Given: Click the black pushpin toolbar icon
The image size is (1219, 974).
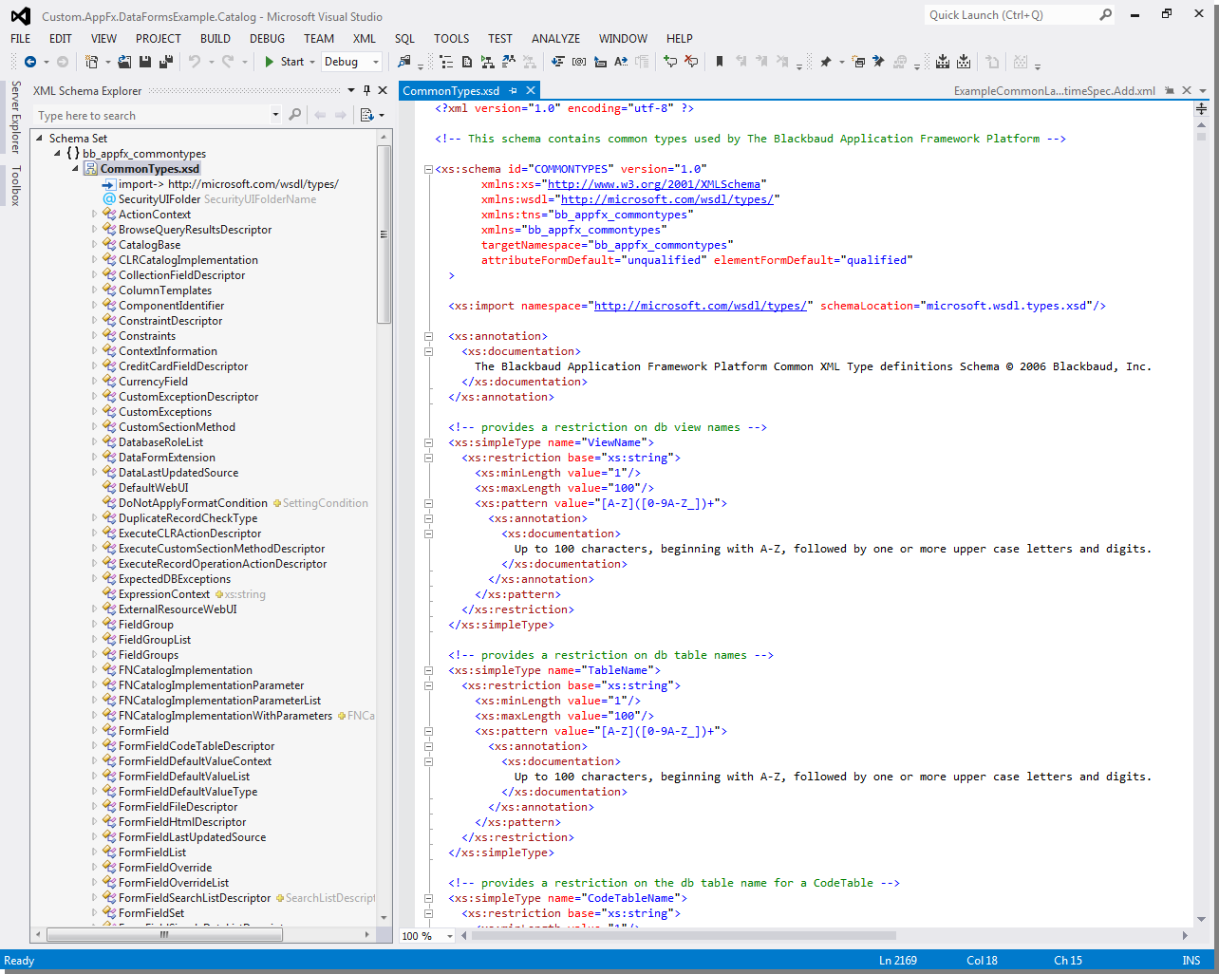Looking at the screenshot, I should [825, 62].
